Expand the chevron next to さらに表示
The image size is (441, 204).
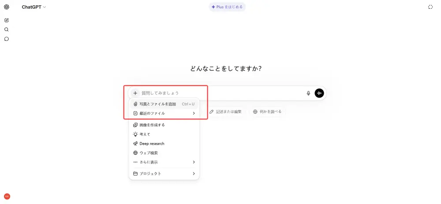coord(194,162)
